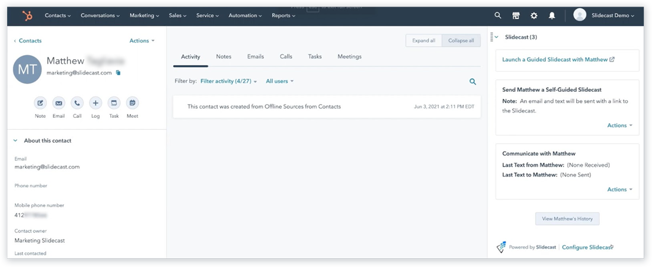Switch to the Calls tab
The height and width of the screenshot is (267, 652).
tap(286, 56)
